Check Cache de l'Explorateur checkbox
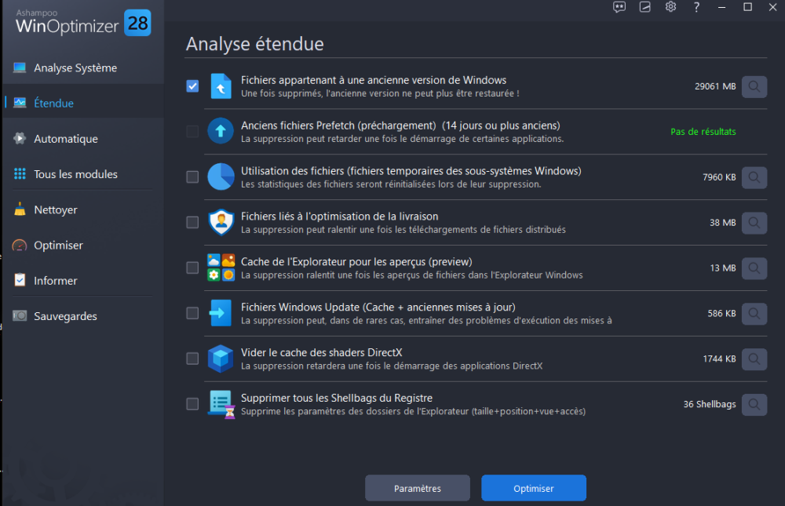Viewport: 785px width, 506px height. [x=192, y=268]
